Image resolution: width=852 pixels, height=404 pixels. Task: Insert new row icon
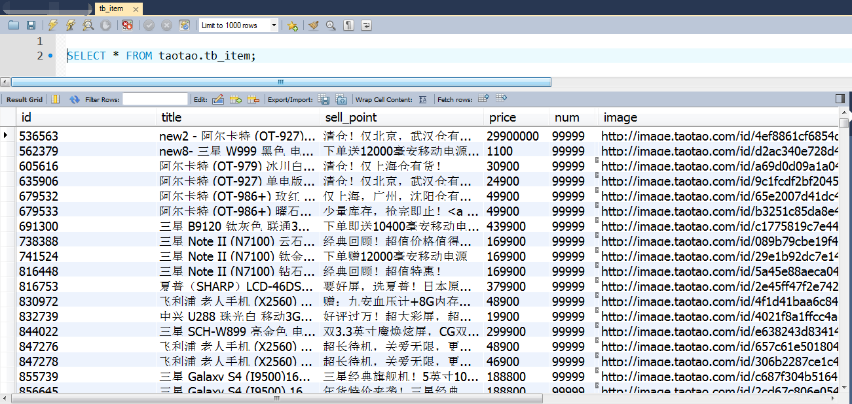(236, 99)
